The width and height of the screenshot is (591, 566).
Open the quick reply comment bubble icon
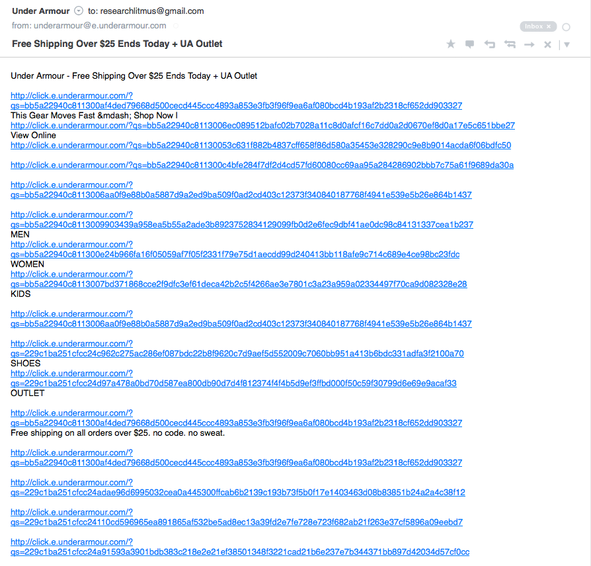469,44
